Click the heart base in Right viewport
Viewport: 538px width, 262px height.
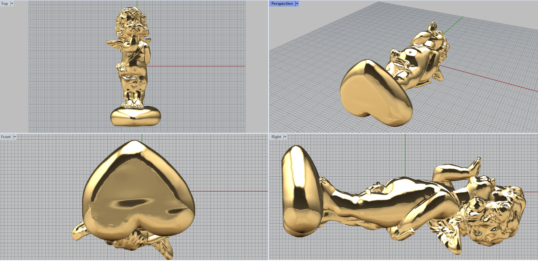click(x=299, y=191)
